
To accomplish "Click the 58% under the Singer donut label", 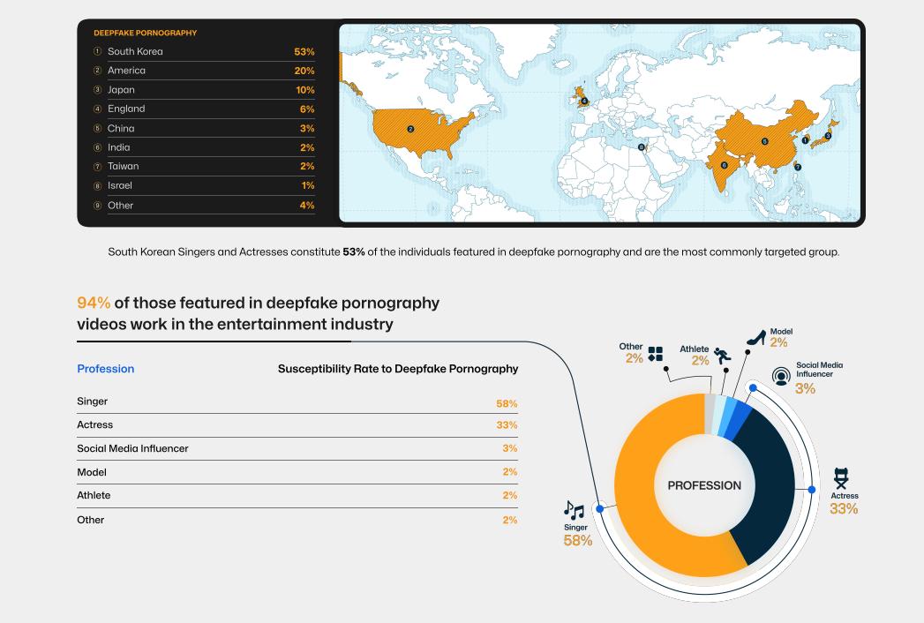I will click(x=577, y=540).
